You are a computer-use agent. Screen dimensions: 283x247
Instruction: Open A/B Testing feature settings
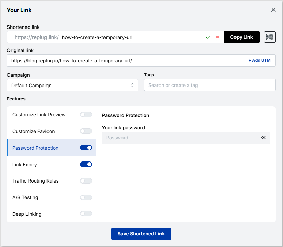[x=25, y=197]
